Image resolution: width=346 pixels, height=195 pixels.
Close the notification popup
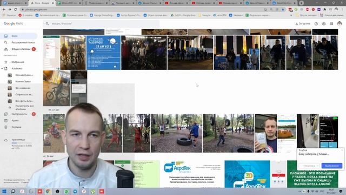[x=342, y=150]
